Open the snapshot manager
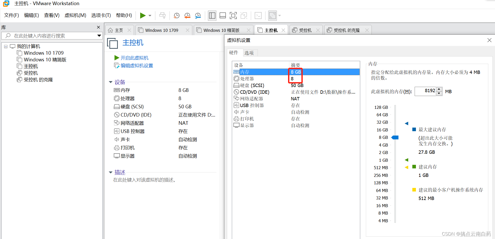 198,15
